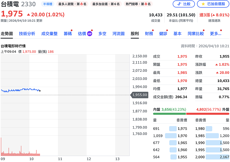
Task: Click the 比較 compare button
Action: click(x=184, y=4)
